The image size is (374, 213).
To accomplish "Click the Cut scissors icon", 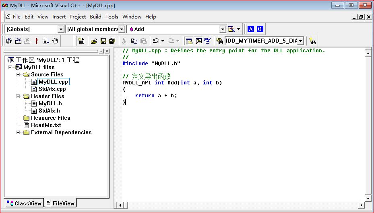I will [x=124, y=41].
